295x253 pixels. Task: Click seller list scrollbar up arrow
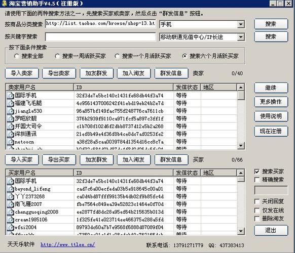[241, 87]
